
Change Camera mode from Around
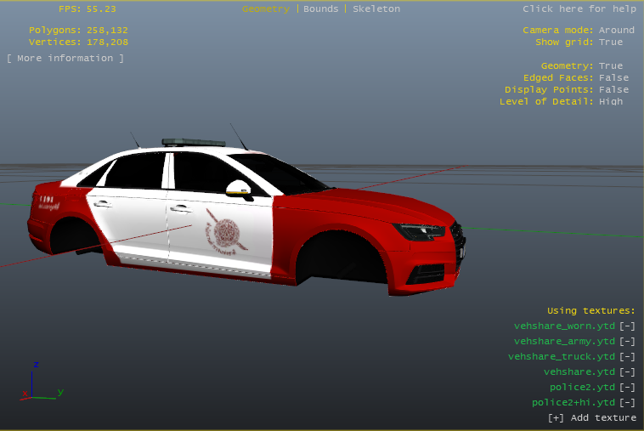point(617,30)
